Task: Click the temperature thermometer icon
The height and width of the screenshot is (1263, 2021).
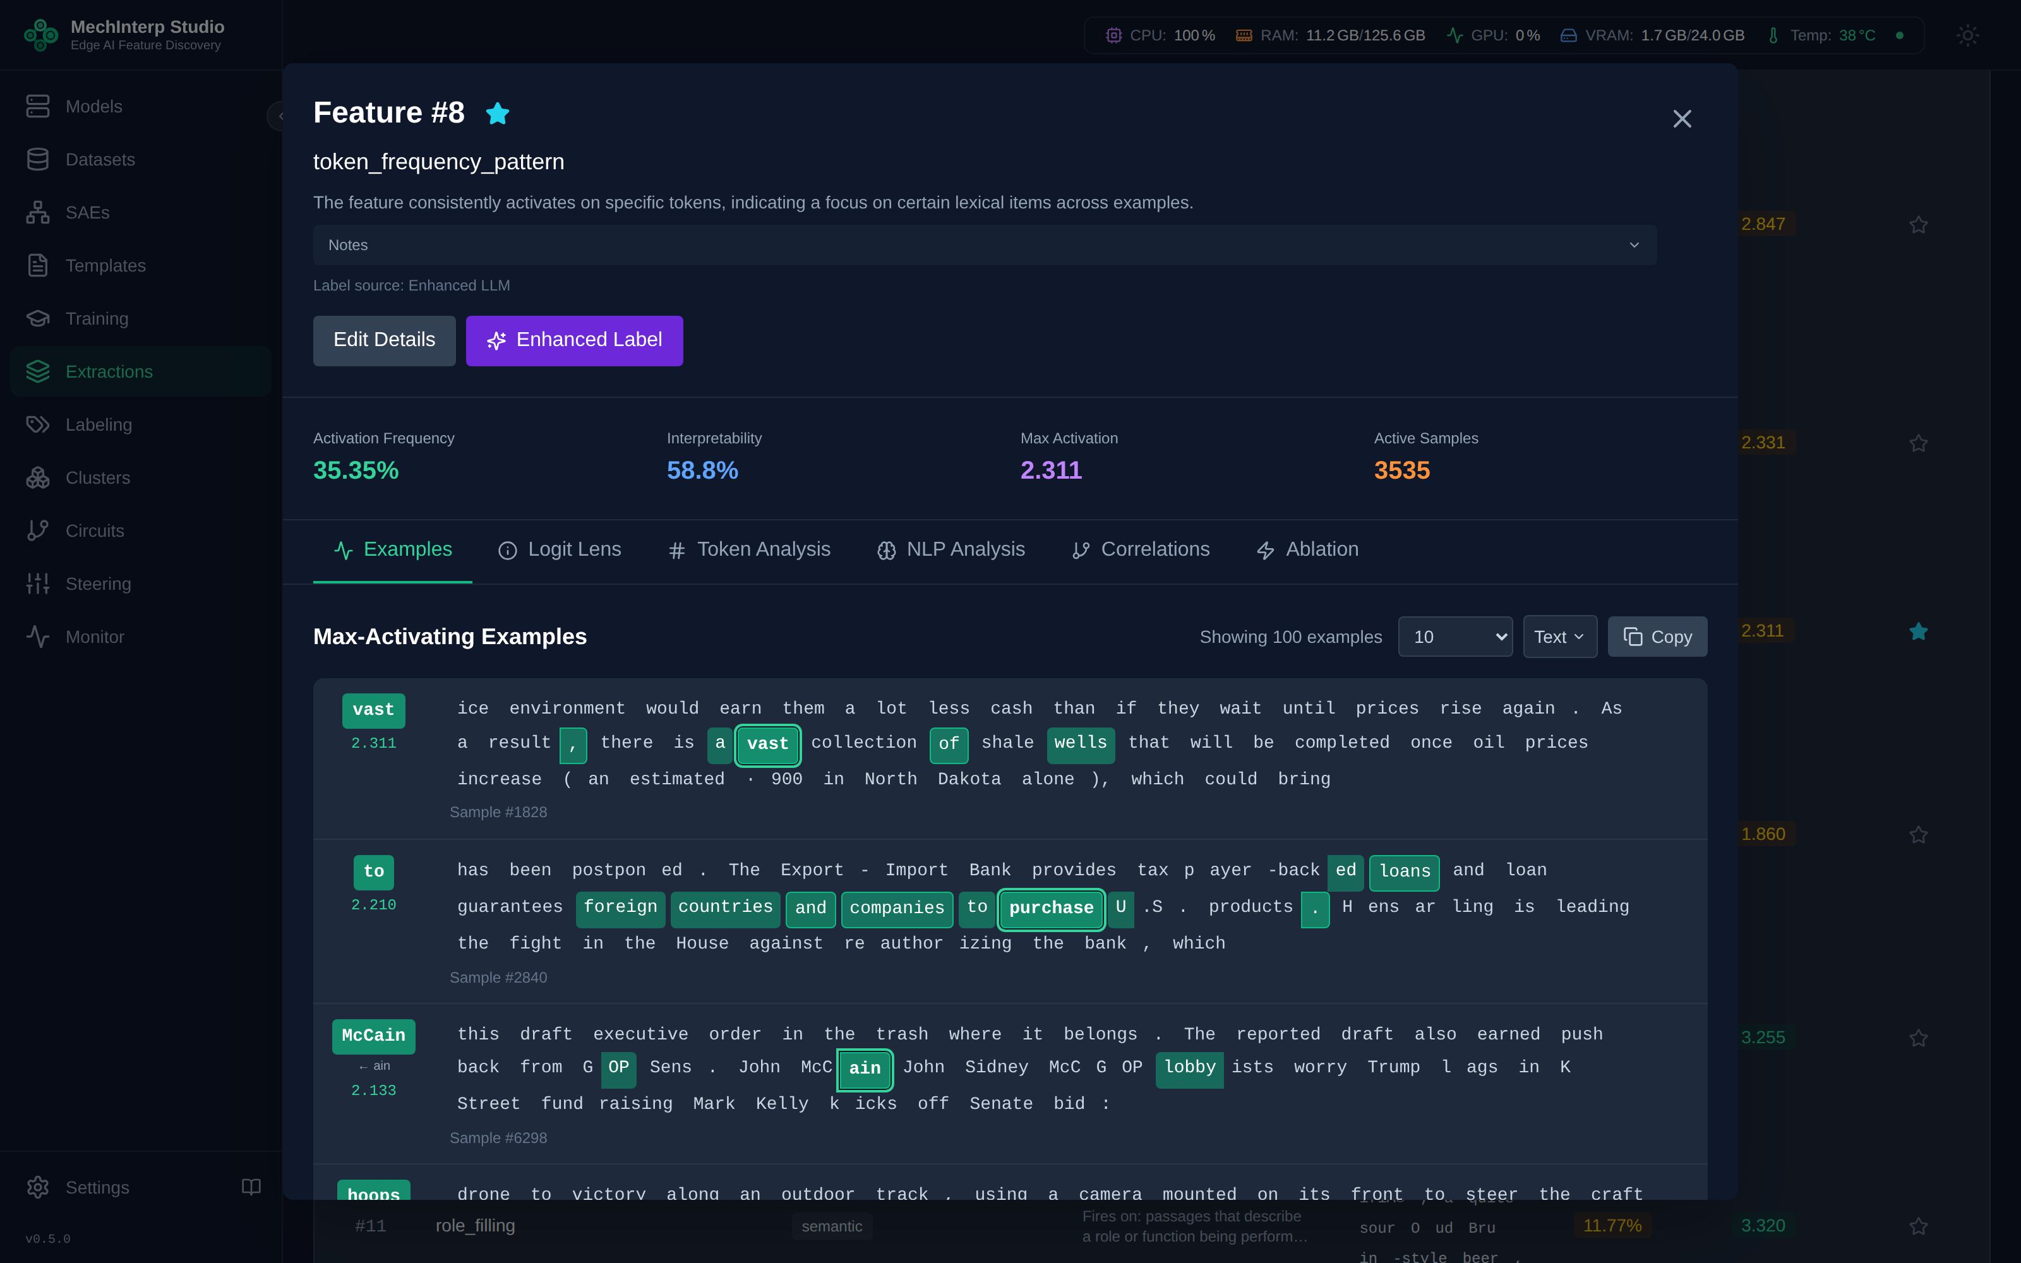Action: (x=1773, y=35)
